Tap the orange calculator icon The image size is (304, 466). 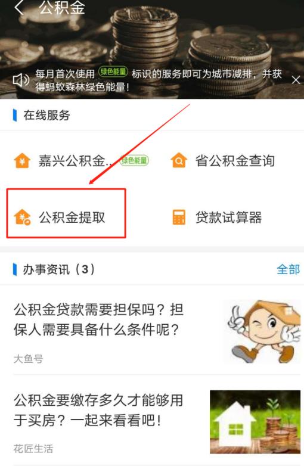179,218
